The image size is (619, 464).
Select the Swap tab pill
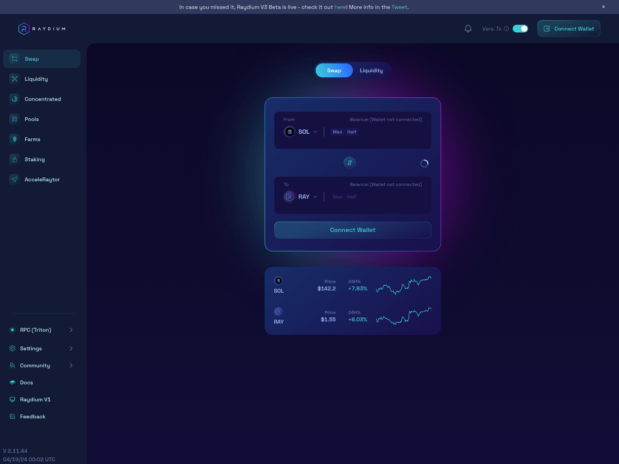coord(334,70)
